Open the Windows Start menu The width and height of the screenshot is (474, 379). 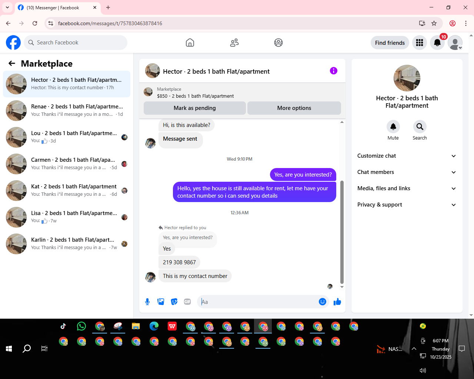pos(9,348)
